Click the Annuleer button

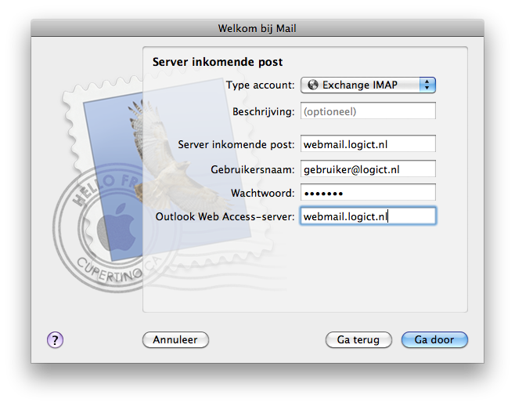(x=175, y=339)
